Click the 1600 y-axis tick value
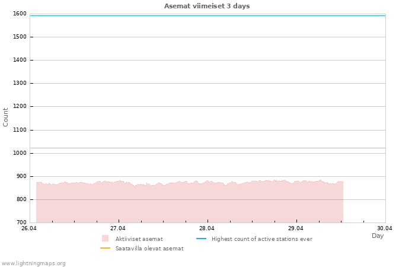Screen dimensions: 415x267 coord(19,14)
